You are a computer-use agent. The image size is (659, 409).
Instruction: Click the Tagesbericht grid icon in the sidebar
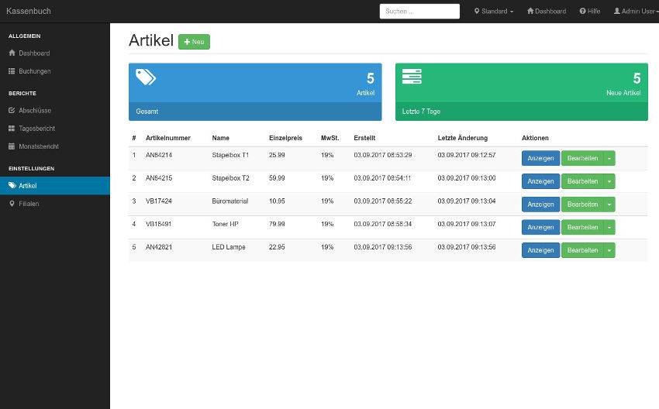pos(12,129)
